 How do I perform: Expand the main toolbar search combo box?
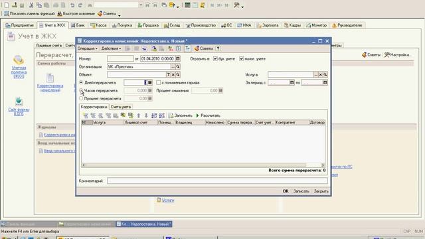click(141, 5)
